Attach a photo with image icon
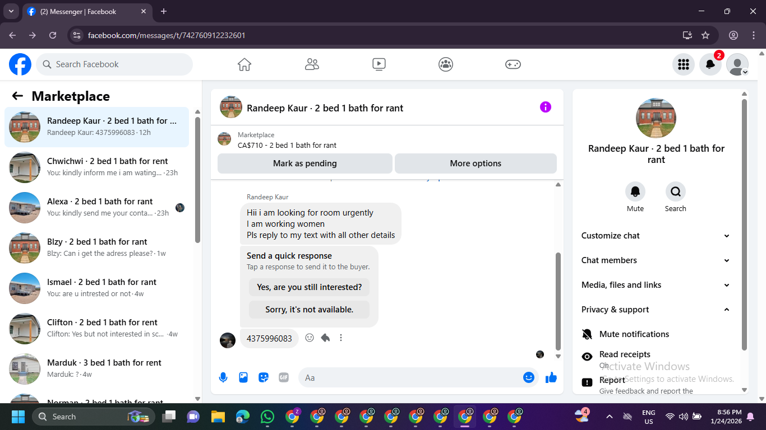 [x=243, y=377]
